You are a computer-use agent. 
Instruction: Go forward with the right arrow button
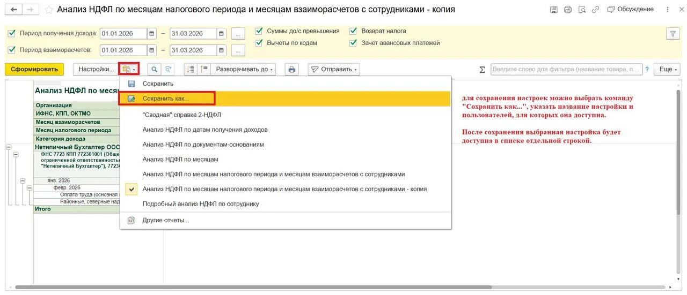point(31,10)
